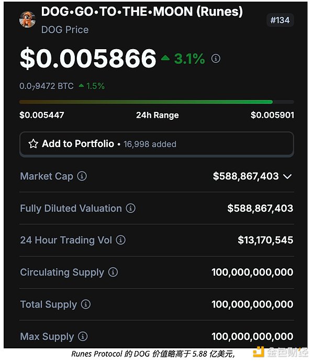
Task: Click the 0.0₇9472 BTC price text
Action: 46,86
